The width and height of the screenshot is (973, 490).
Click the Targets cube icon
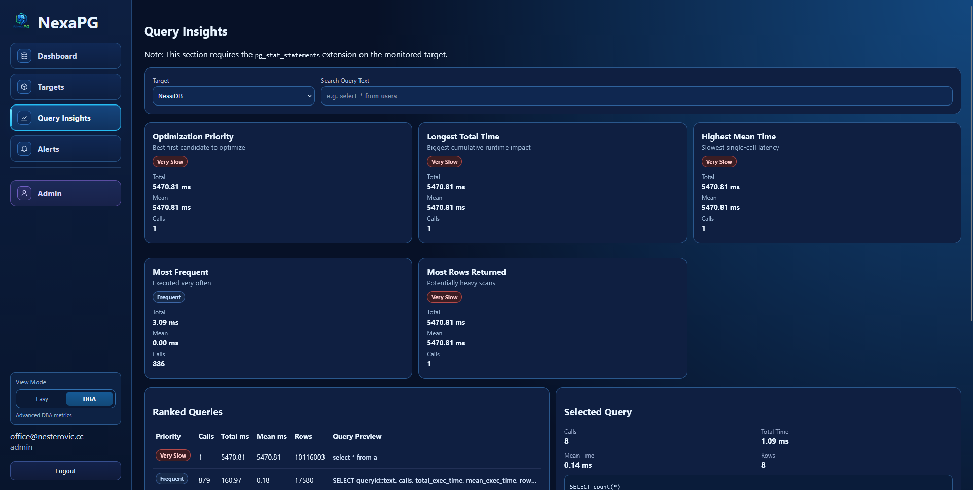coord(24,87)
